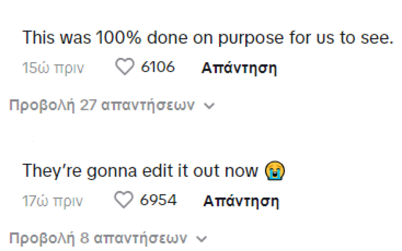Expand the 8 replies with the chevron arrow
Viewport: 402px width, 251px height.
[202, 238]
